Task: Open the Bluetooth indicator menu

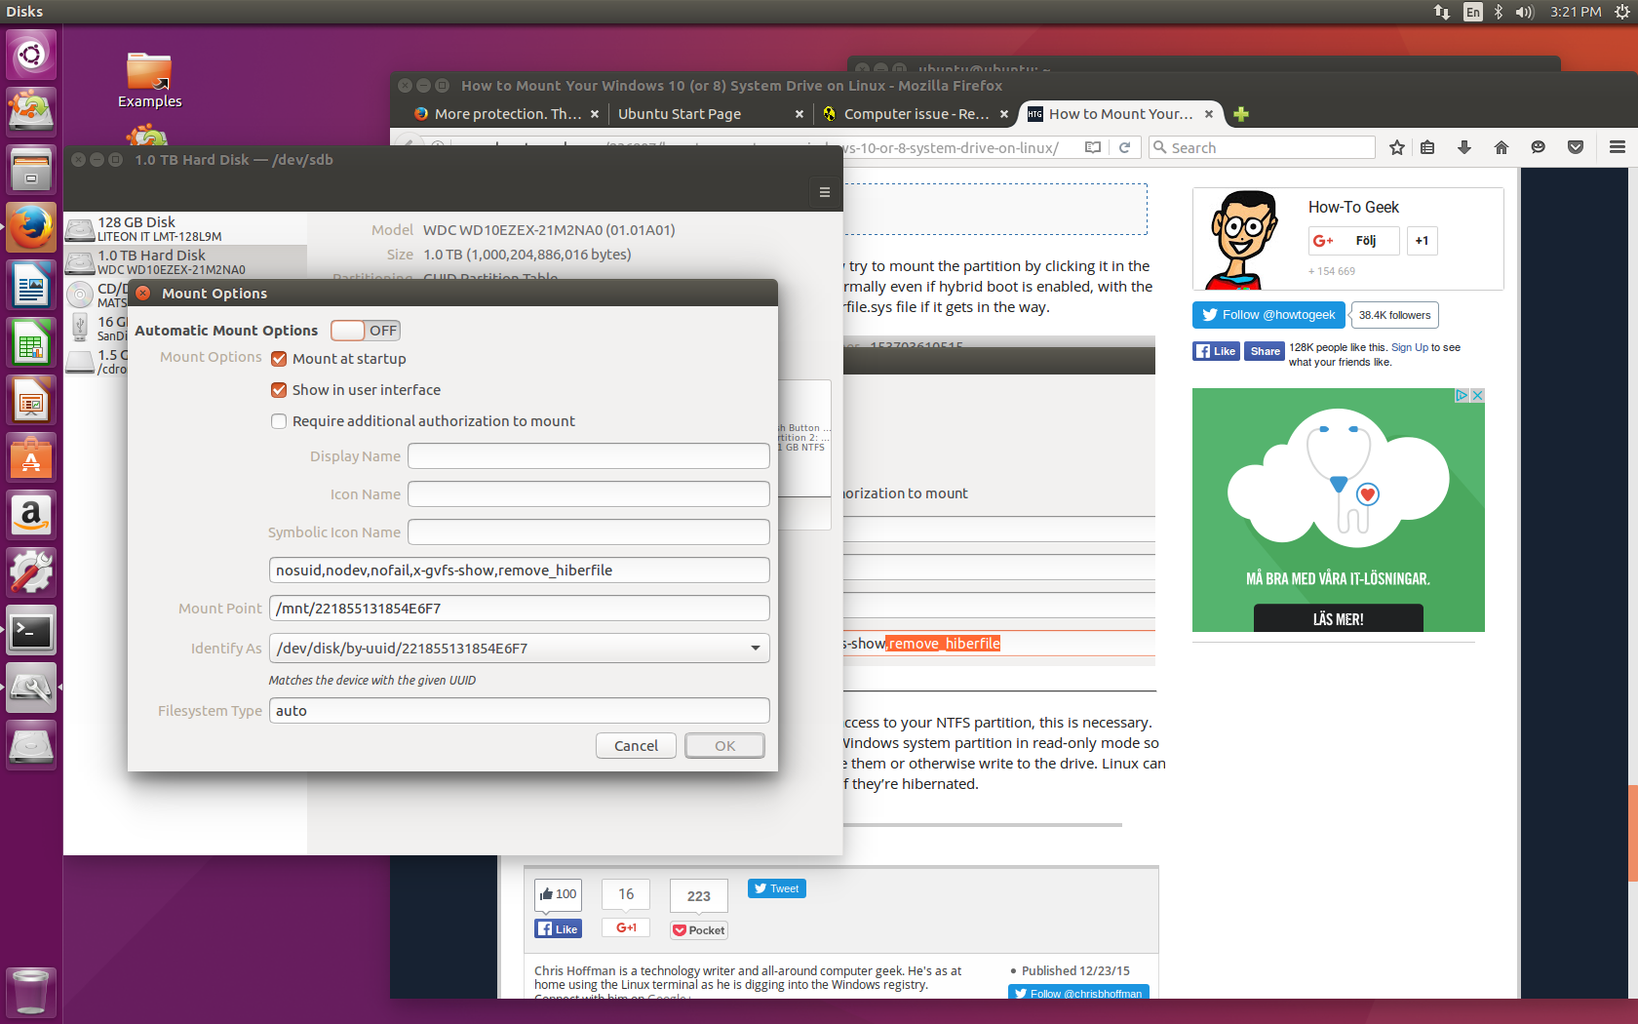Action: pos(1499,12)
